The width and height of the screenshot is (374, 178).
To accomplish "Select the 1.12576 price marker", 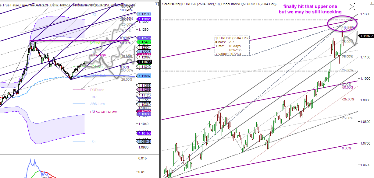I will click(144, 38).
